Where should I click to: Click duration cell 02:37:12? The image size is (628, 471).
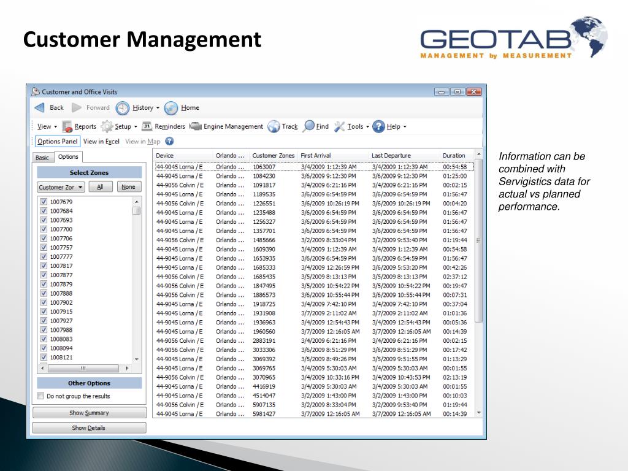[x=455, y=277]
